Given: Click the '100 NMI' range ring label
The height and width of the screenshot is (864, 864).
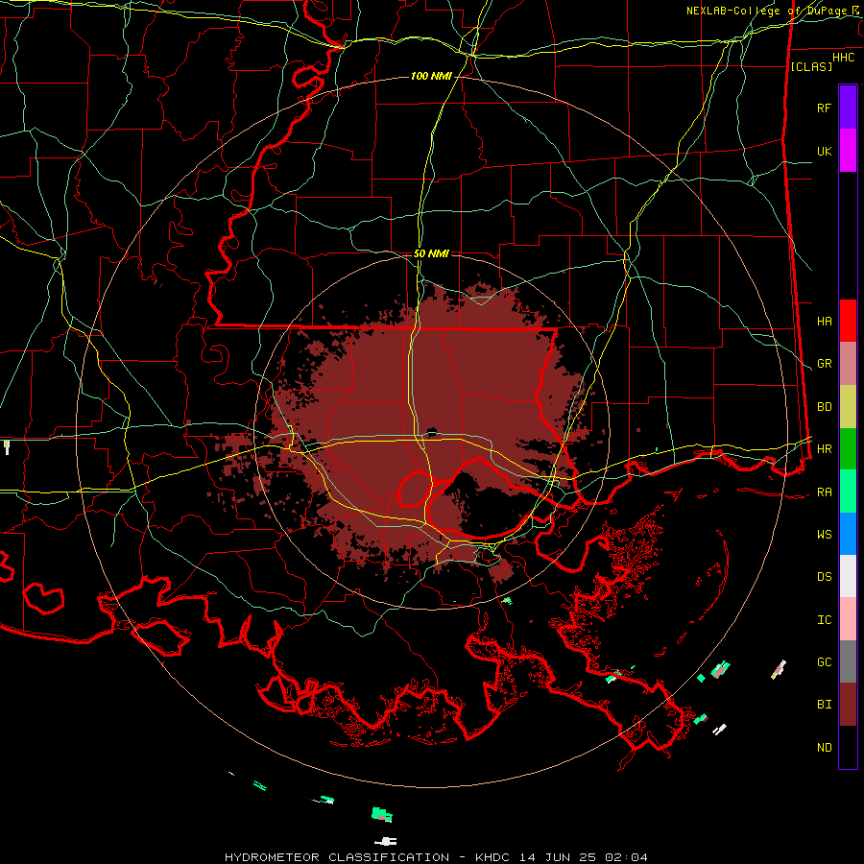Looking at the screenshot, I should point(431,76).
